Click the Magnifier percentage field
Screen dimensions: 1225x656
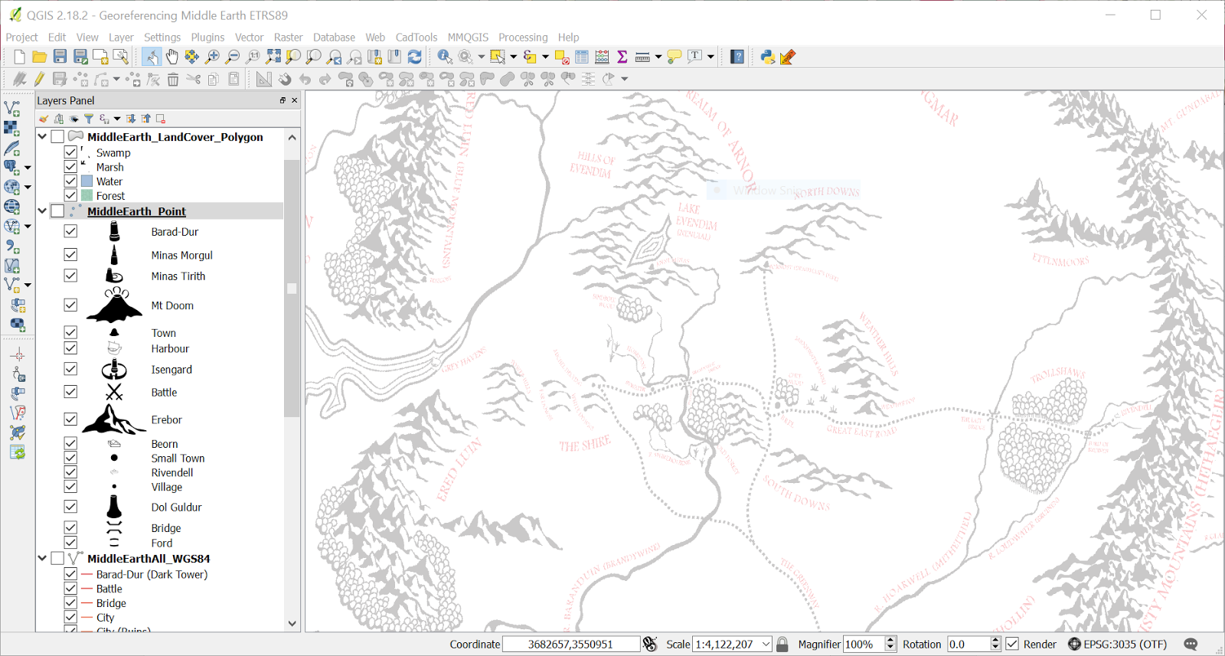click(863, 645)
